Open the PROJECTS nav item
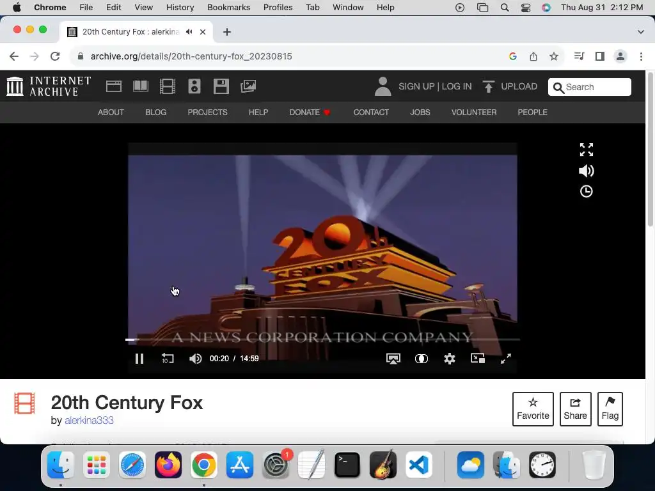This screenshot has width=655, height=491. (208, 113)
